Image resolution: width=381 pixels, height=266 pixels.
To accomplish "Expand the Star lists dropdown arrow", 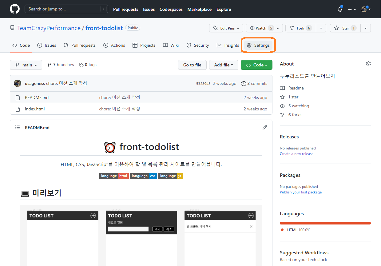I will pos(365,28).
